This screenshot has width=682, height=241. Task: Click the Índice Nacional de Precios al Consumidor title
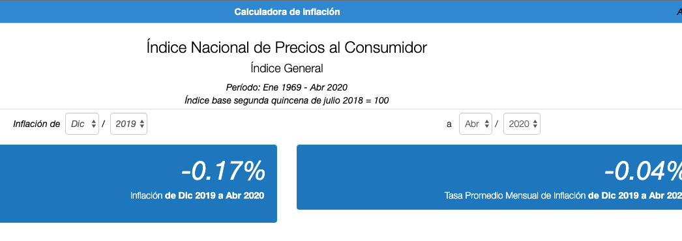[287, 48]
